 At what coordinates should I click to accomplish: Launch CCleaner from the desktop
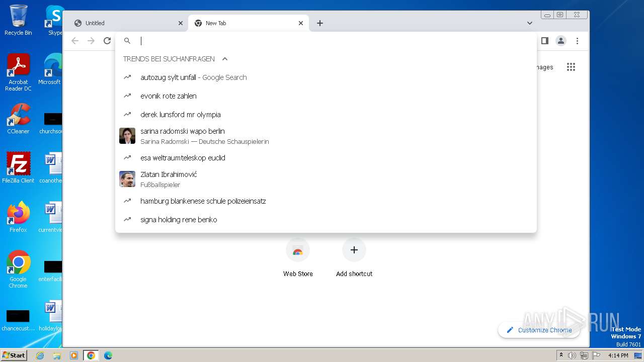click(18, 119)
